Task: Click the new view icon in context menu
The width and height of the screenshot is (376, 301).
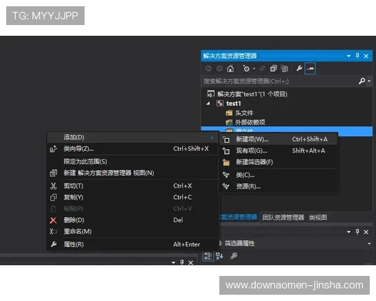Action: pos(53,173)
